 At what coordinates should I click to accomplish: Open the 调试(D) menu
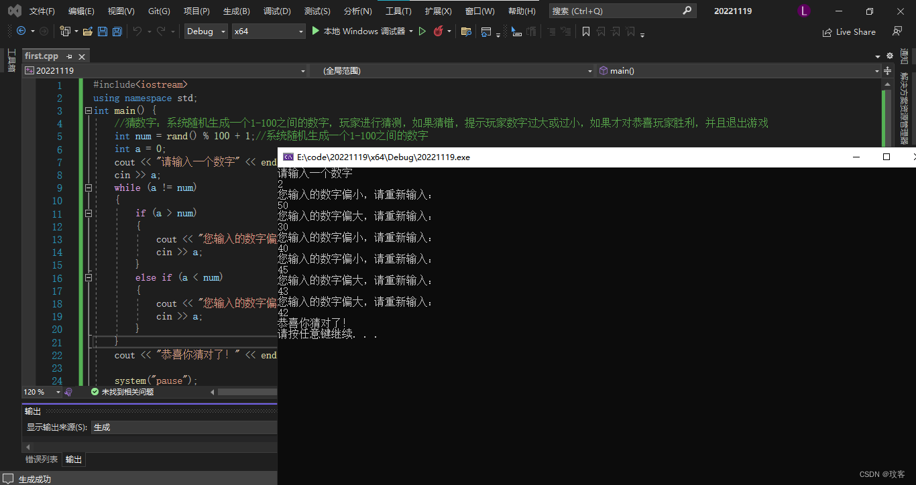[277, 11]
